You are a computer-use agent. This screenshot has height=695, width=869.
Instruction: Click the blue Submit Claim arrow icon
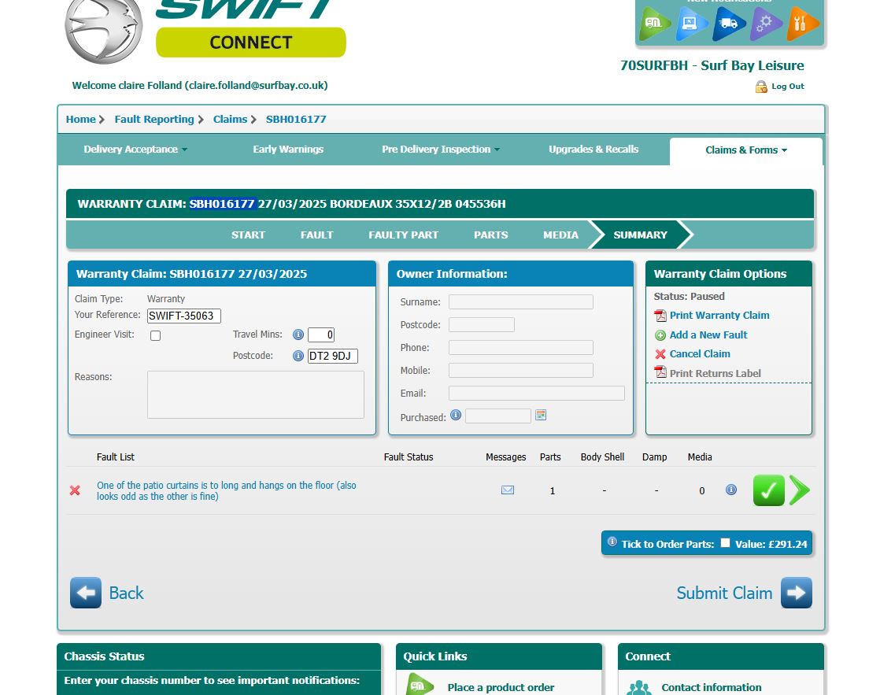click(x=797, y=593)
